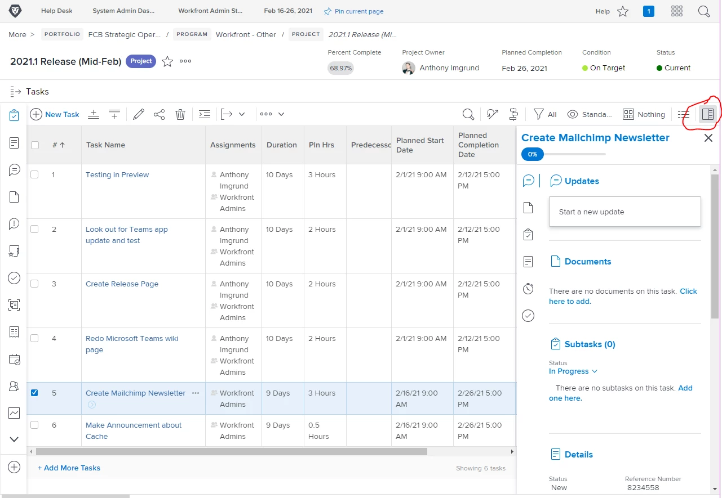Image resolution: width=722 pixels, height=498 pixels.
Task: Close the Create Mailchimp Newsletter panel
Action: pos(708,138)
